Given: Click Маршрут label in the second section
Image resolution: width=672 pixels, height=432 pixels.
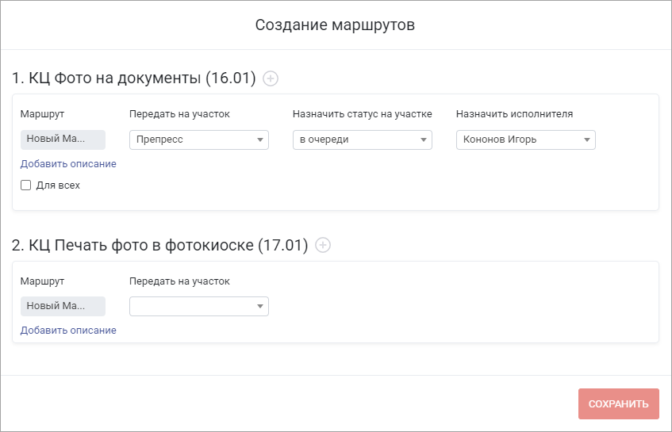Looking at the screenshot, I should point(42,281).
